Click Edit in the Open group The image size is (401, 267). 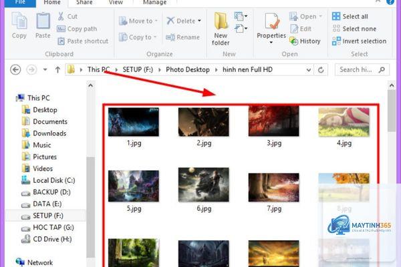click(x=301, y=29)
